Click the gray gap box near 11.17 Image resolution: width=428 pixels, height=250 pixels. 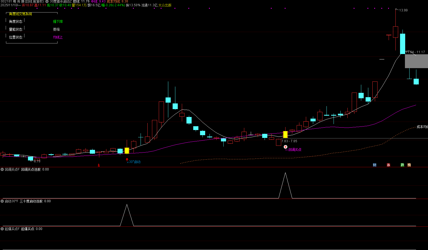click(416, 61)
